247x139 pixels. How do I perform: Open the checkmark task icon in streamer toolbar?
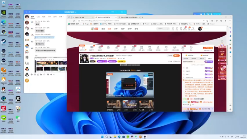[133, 47]
